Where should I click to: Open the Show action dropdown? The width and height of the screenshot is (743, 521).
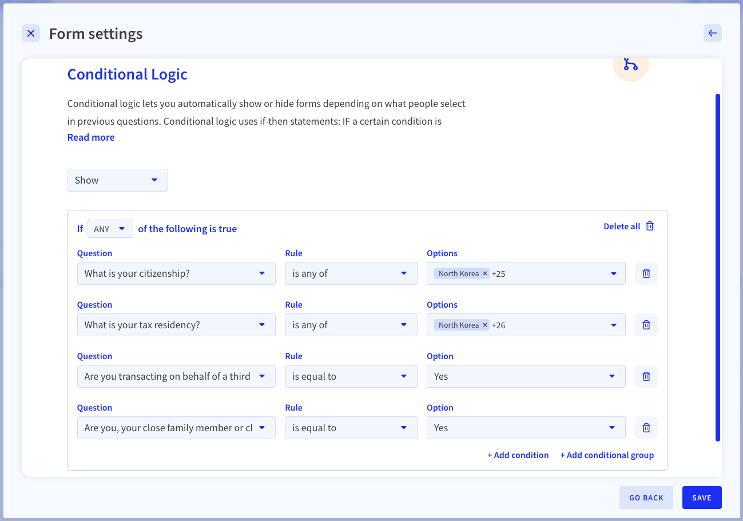(x=118, y=180)
